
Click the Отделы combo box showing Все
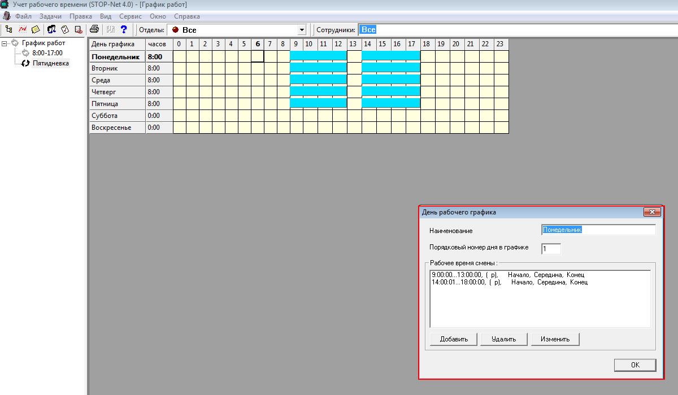237,29
